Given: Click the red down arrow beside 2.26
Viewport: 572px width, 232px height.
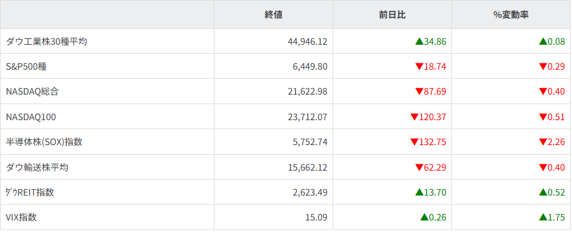Looking at the screenshot, I should coord(543,142).
